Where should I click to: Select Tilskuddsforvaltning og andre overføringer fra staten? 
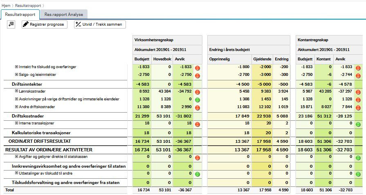(x=65, y=182)
